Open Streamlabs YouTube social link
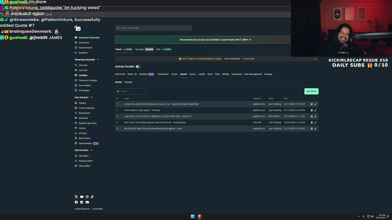 click(x=81, y=197)
